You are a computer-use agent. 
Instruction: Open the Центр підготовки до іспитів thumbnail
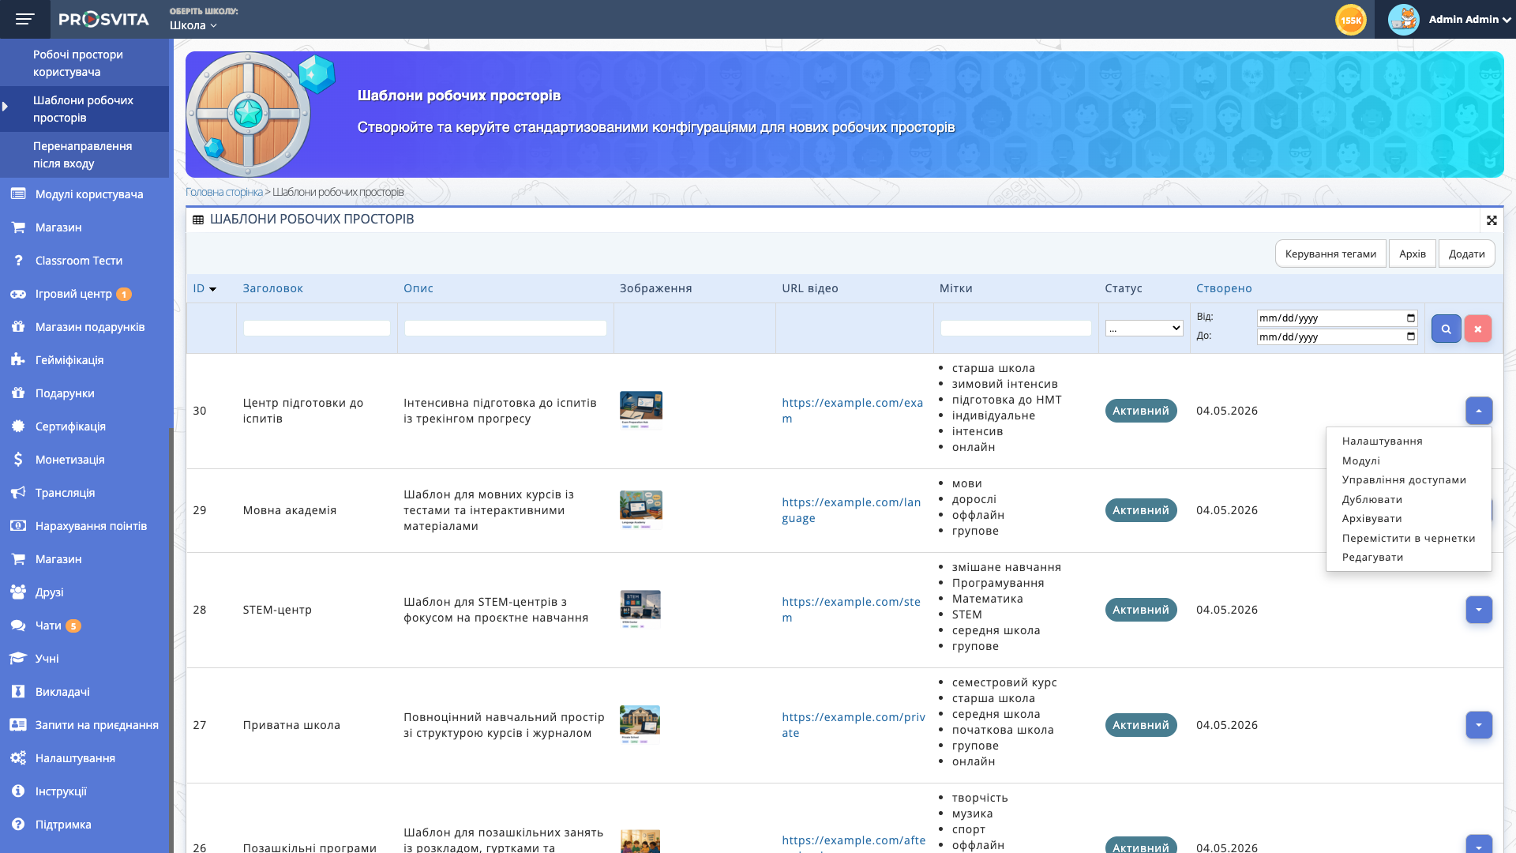[640, 410]
